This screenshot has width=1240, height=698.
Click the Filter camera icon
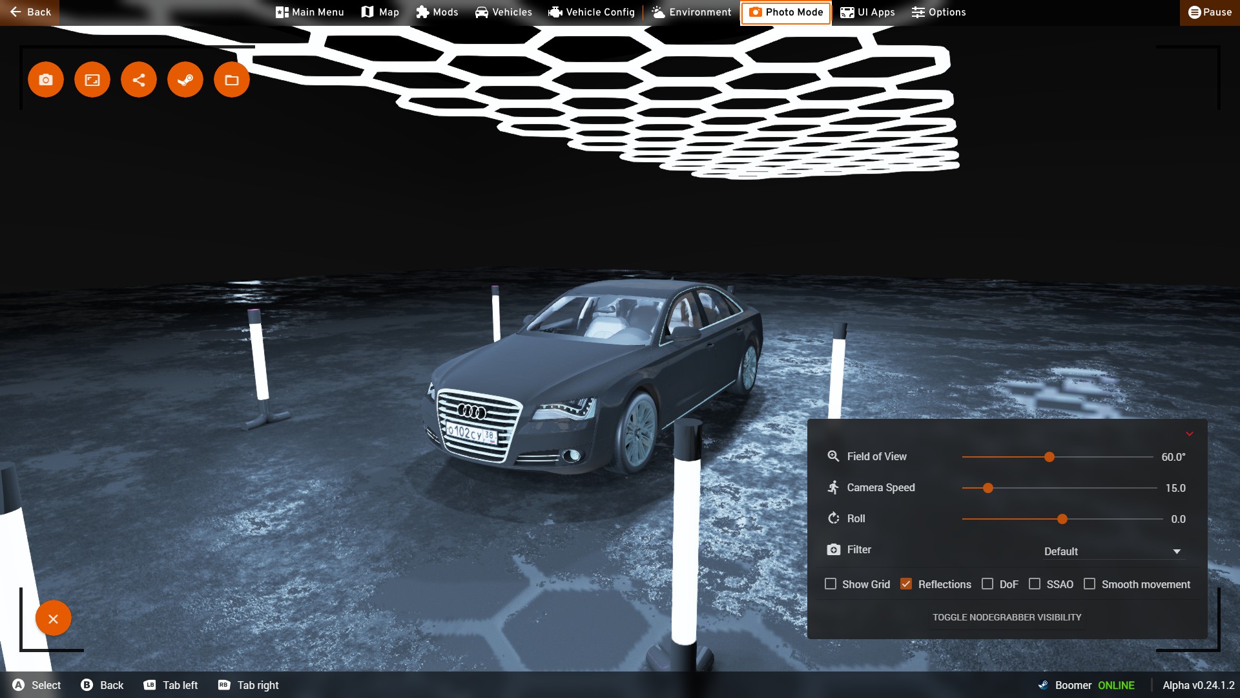coord(834,549)
